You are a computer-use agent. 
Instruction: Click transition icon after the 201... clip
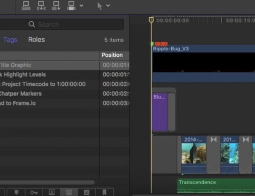(246, 140)
